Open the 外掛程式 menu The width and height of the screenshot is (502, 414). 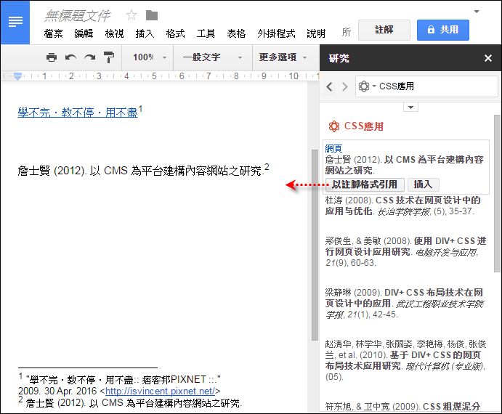[276, 33]
